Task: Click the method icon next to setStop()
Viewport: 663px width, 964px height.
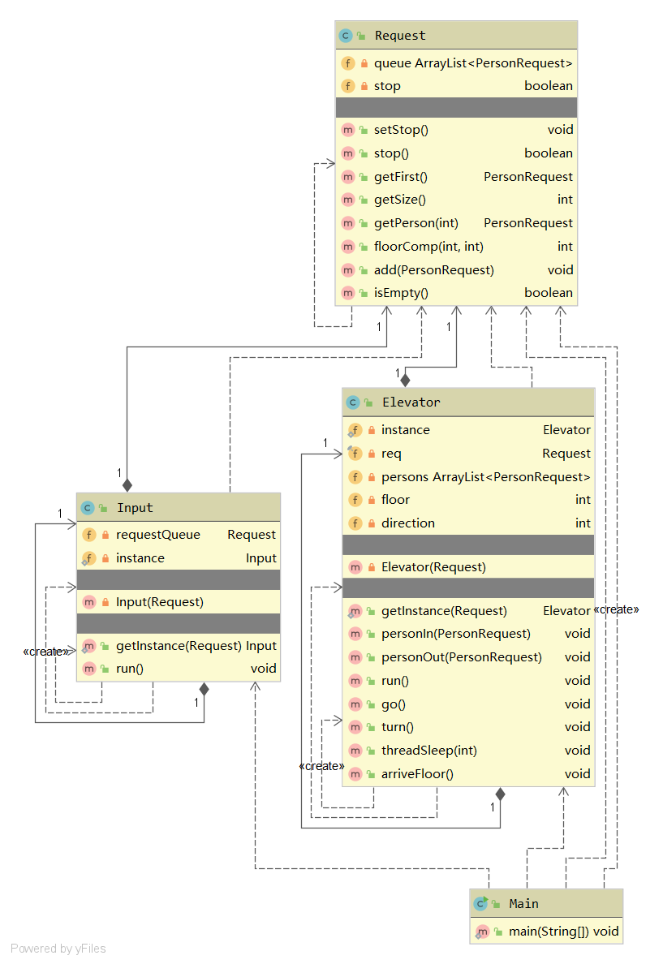Action: click(x=348, y=130)
